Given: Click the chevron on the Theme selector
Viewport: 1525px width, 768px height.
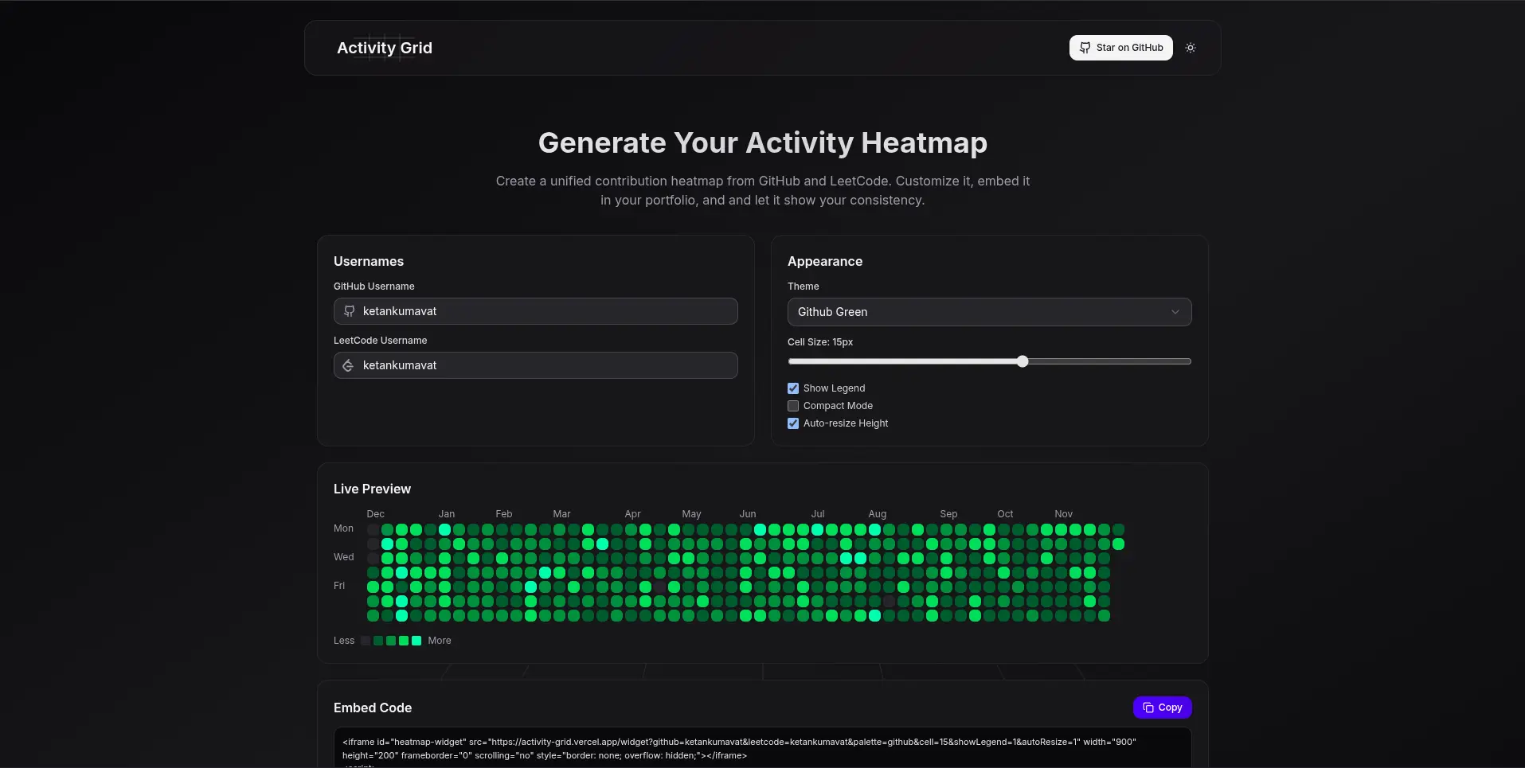Looking at the screenshot, I should pos(1175,312).
